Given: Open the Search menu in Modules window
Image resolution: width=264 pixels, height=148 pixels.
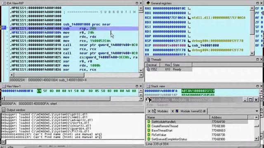Looking at the screenshot, I should [162, 105].
